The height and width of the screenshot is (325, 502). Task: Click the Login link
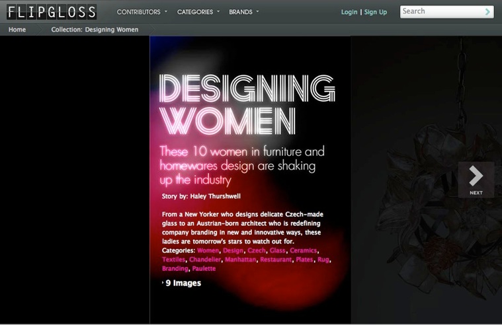click(349, 12)
